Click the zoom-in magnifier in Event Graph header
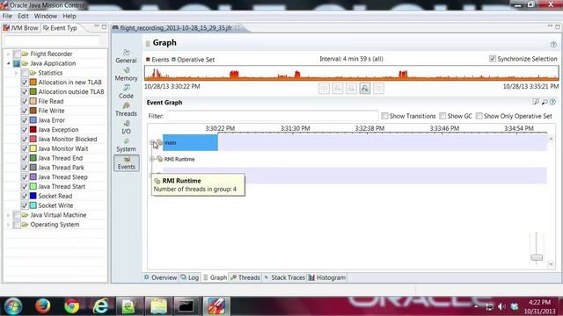The width and height of the screenshot is (563, 316). [536, 102]
